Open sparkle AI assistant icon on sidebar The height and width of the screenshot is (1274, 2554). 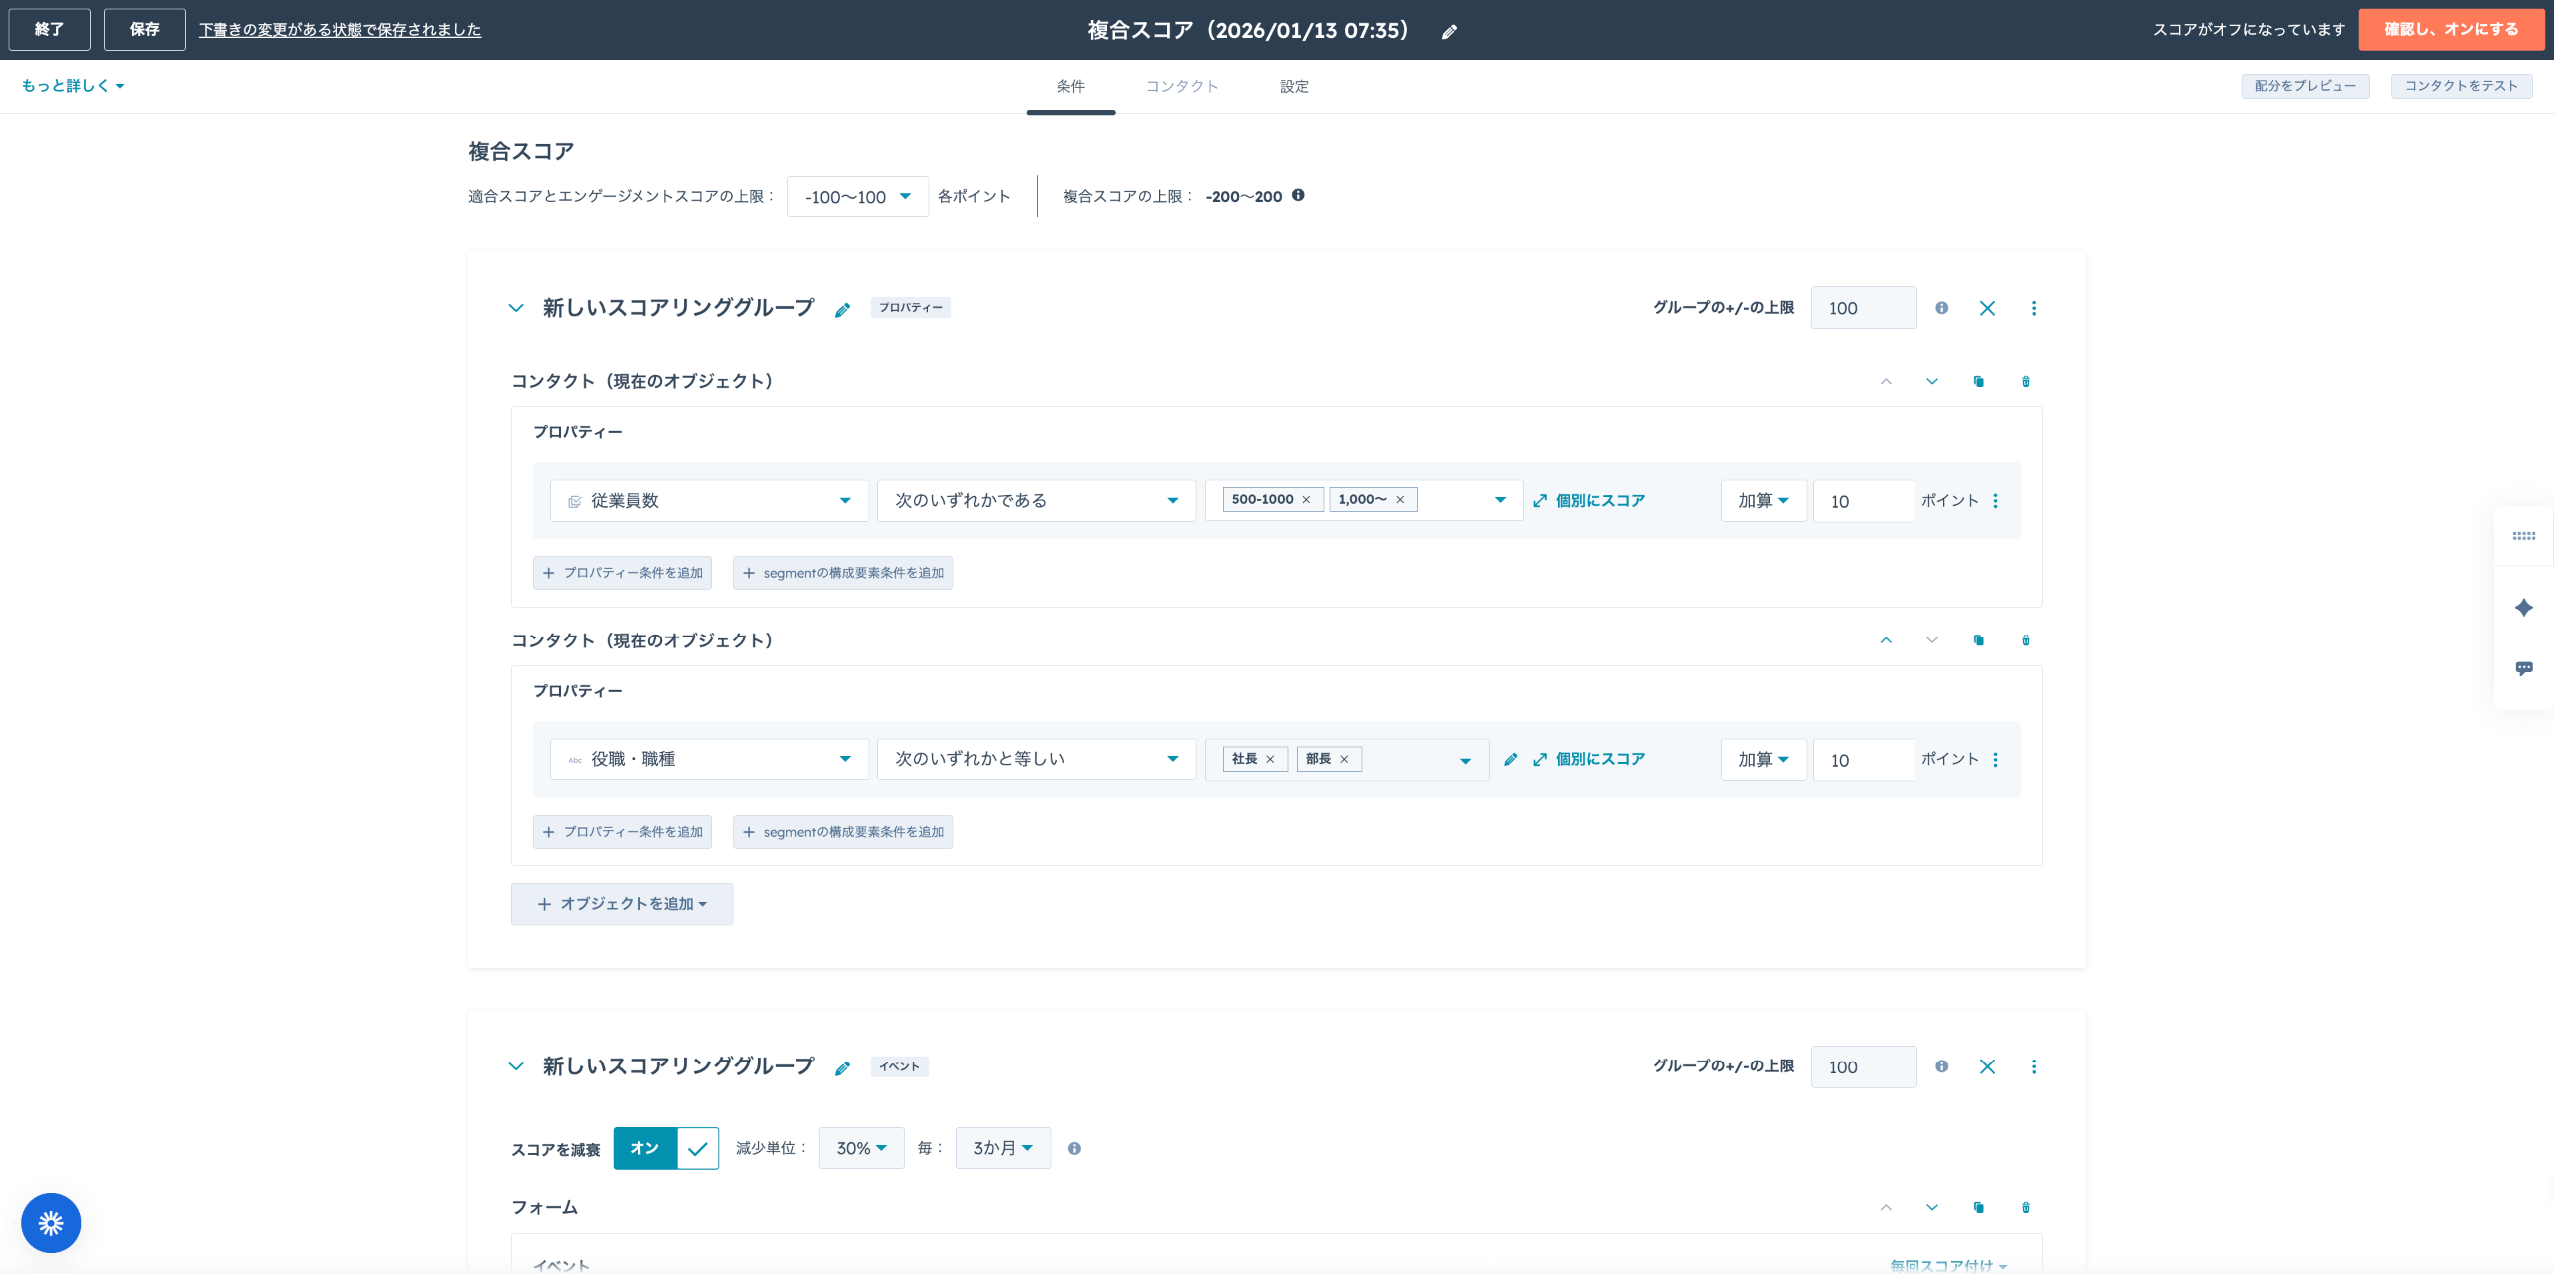[2523, 608]
